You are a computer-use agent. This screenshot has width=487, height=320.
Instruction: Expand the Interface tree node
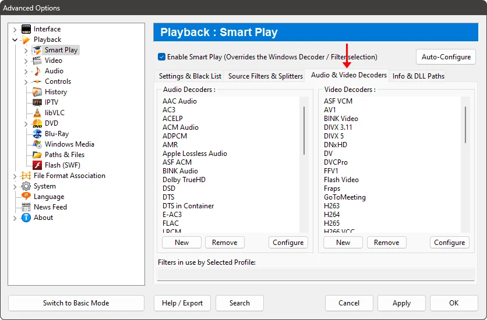pos(15,30)
